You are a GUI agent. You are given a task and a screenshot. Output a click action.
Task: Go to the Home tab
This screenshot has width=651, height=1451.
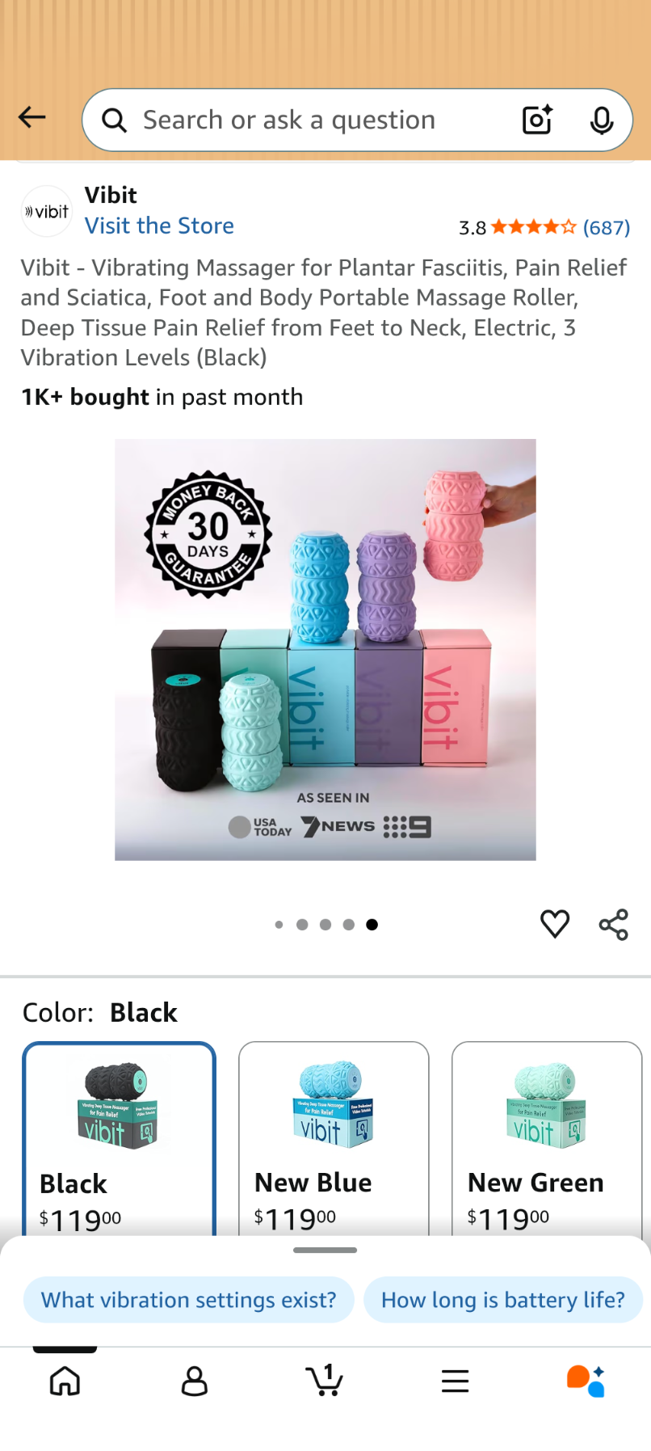tap(65, 1381)
